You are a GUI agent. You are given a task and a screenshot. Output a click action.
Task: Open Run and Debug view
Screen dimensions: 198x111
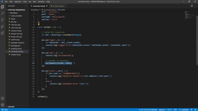2,26
